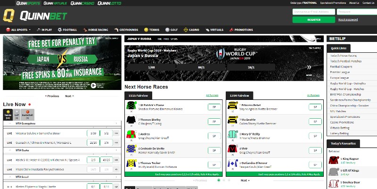Select first carousel dot under horse races

(219, 180)
